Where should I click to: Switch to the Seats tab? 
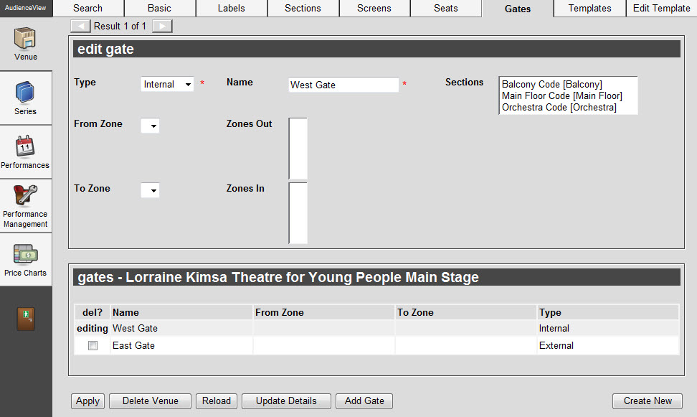click(x=446, y=9)
